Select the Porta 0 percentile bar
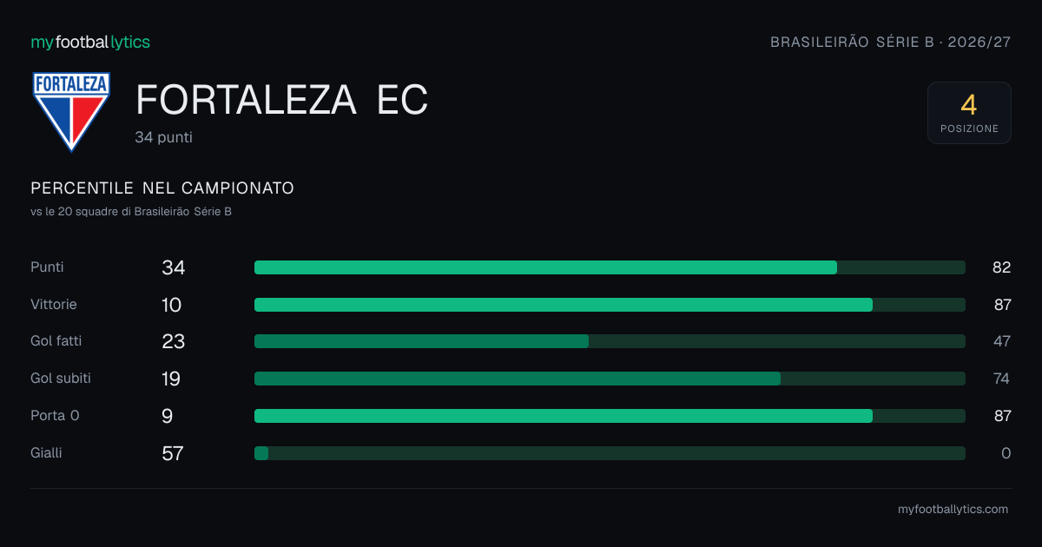 pos(610,416)
